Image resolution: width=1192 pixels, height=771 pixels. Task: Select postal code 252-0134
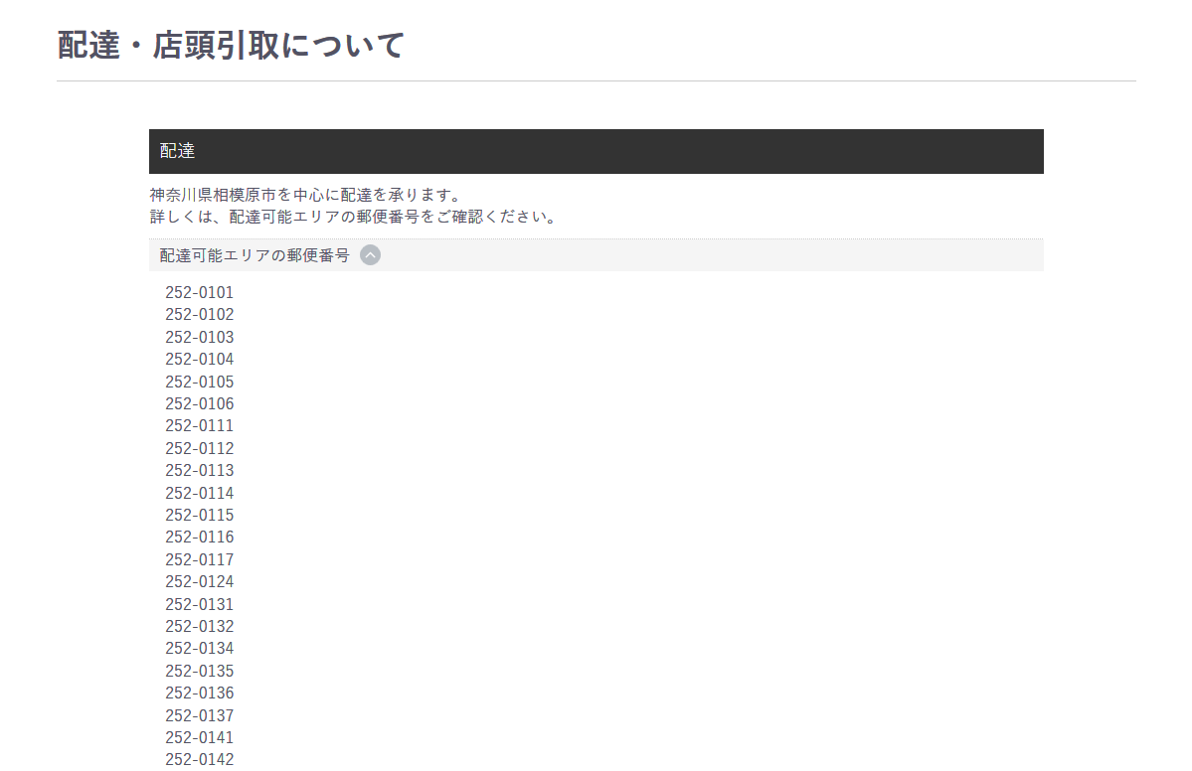199,649
